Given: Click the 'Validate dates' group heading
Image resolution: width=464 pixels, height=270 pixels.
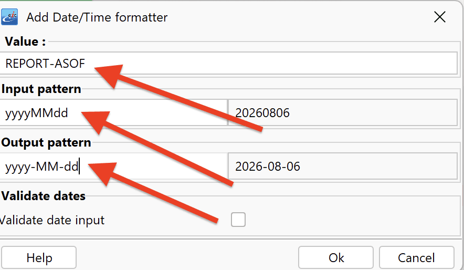Looking at the screenshot, I should tap(44, 196).
